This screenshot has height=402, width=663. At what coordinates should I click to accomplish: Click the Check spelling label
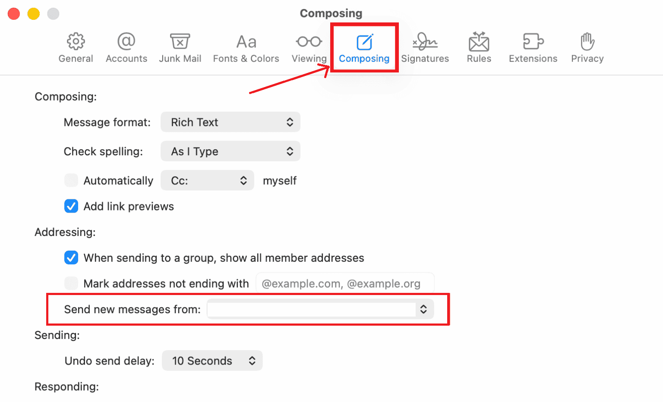click(x=103, y=152)
